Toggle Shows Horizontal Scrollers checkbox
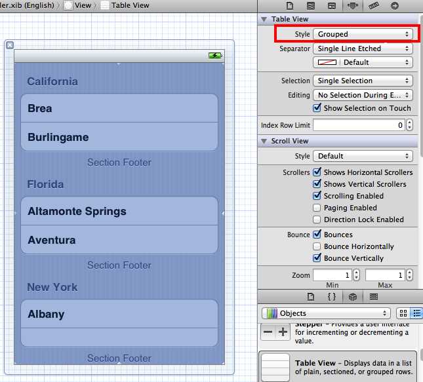Screen dimensions: 423x382 [x=317, y=172]
